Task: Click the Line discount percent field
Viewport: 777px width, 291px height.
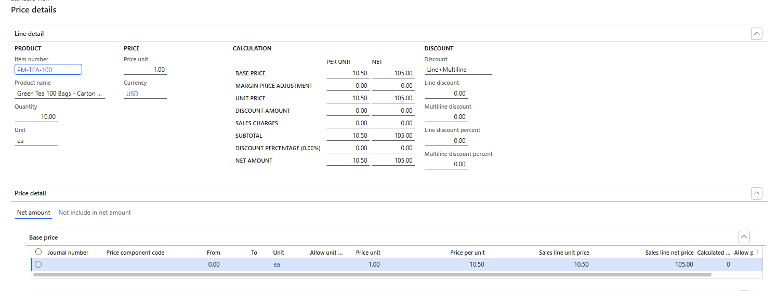Action: pos(446,141)
